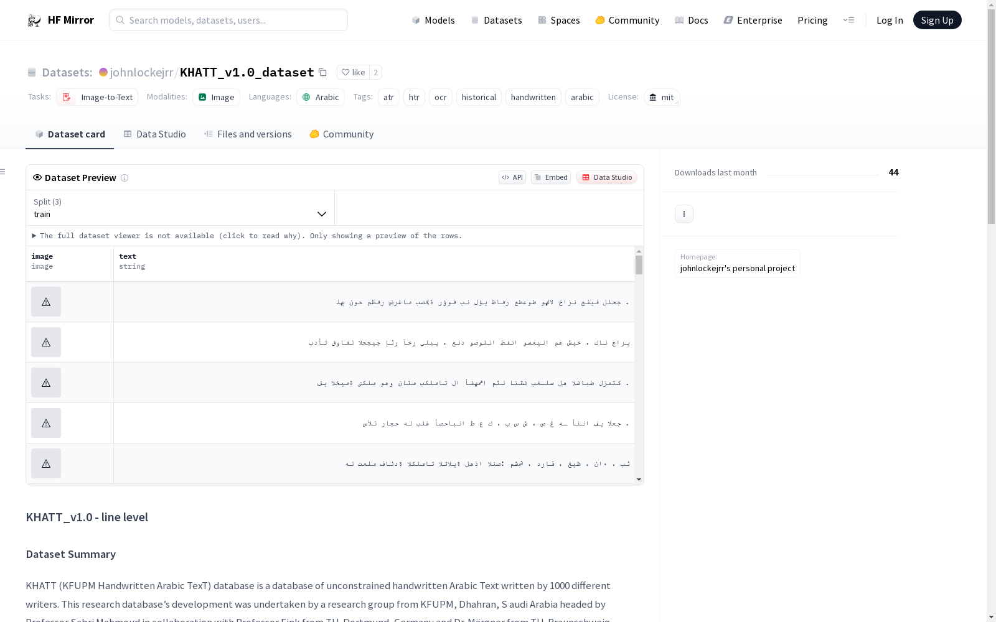Click the lowercase arabic tag
The image size is (996, 622).
(x=582, y=97)
